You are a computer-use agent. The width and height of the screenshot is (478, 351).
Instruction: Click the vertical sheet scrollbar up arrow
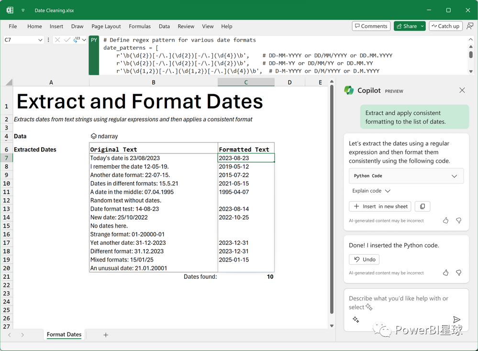pos(332,82)
